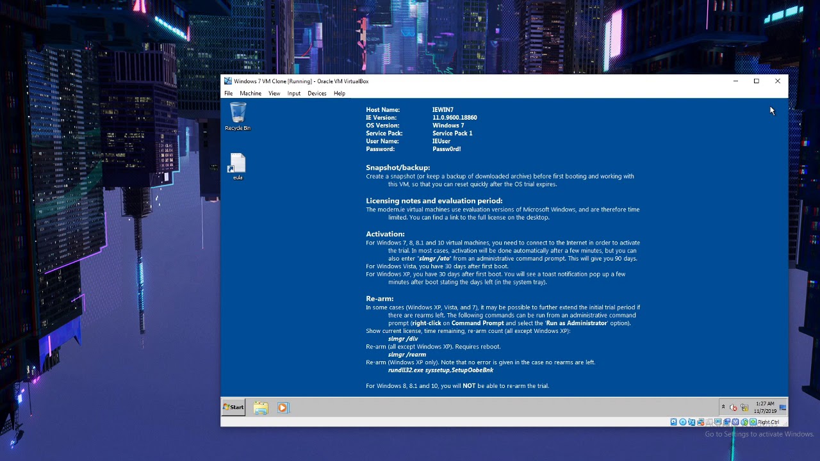
Task: Launch Windows Media Player from the taskbar
Action: pyautogui.click(x=283, y=408)
